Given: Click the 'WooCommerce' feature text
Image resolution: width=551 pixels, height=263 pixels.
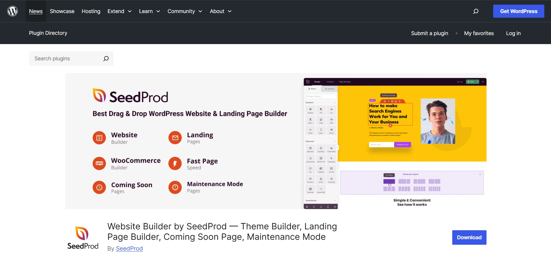Looking at the screenshot, I should (x=136, y=161).
